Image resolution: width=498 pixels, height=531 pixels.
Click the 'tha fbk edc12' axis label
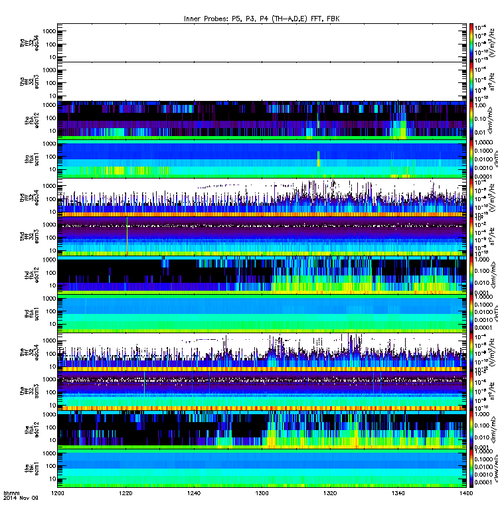(x=32, y=120)
